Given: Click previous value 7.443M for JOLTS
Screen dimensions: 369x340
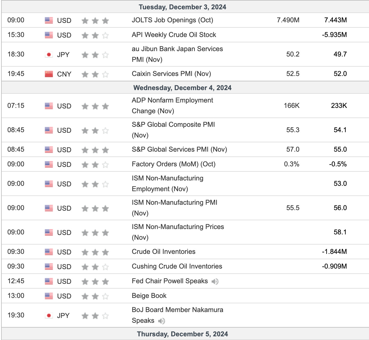Looking at the screenshot, I should pyautogui.click(x=336, y=20).
